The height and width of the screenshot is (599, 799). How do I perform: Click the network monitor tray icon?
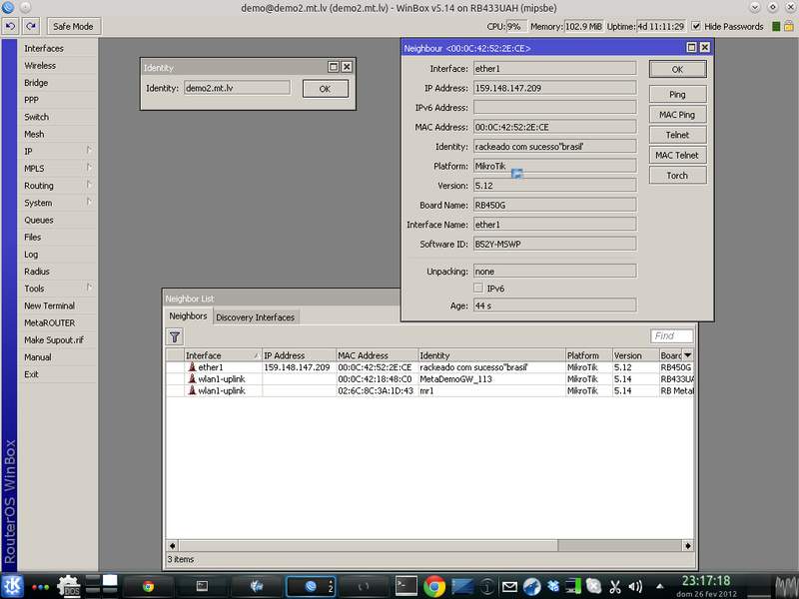click(x=573, y=587)
